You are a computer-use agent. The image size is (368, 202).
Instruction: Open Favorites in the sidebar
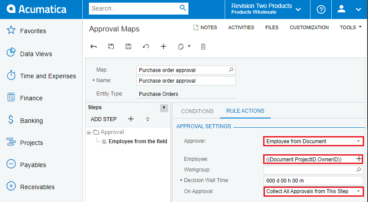pyautogui.click(x=33, y=31)
